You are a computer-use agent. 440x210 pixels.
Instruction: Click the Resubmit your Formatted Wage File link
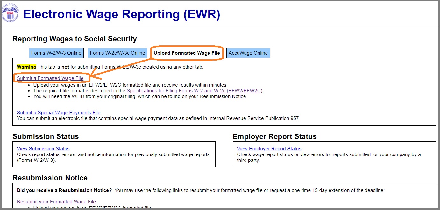[56, 202]
